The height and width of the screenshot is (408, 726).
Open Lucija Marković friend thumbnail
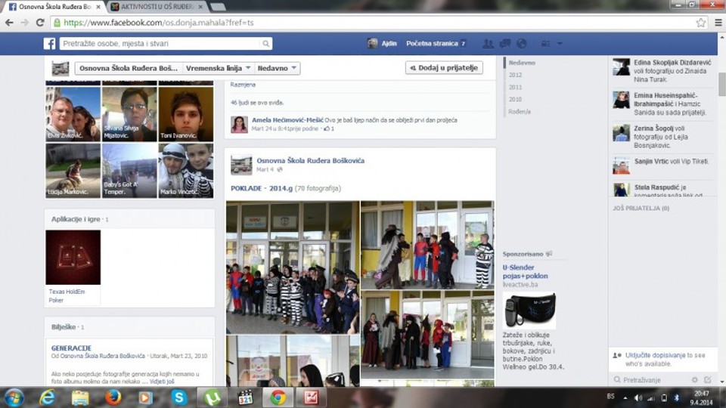point(73,170)
